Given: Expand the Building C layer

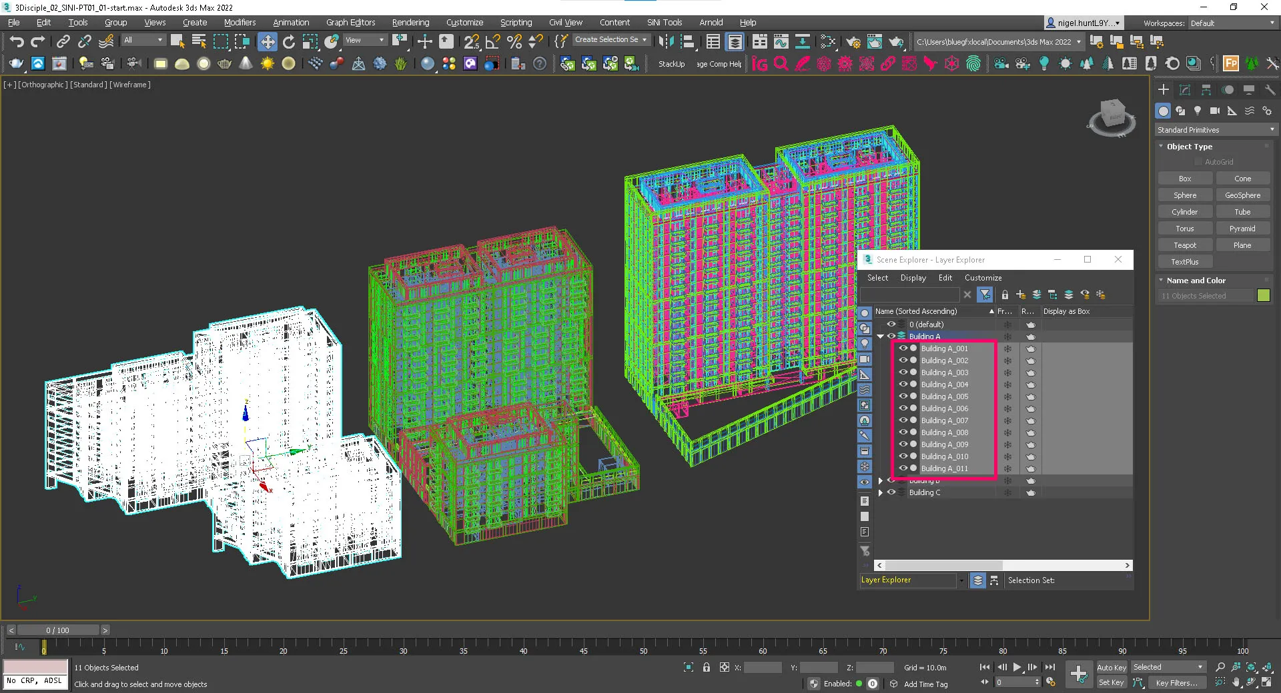Looking at the screenshot, I should [x=881, y=492].
